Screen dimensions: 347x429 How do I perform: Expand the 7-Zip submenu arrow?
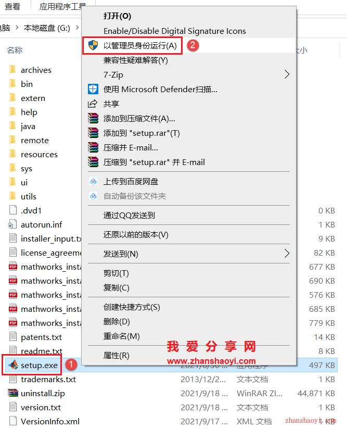click(x=287, y=74)
